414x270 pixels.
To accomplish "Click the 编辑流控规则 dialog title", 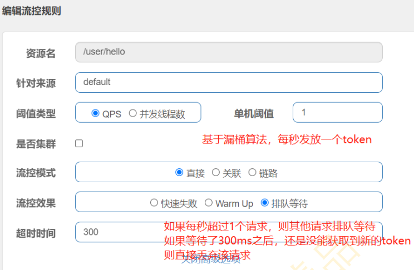I will click(x=31, y=11).
